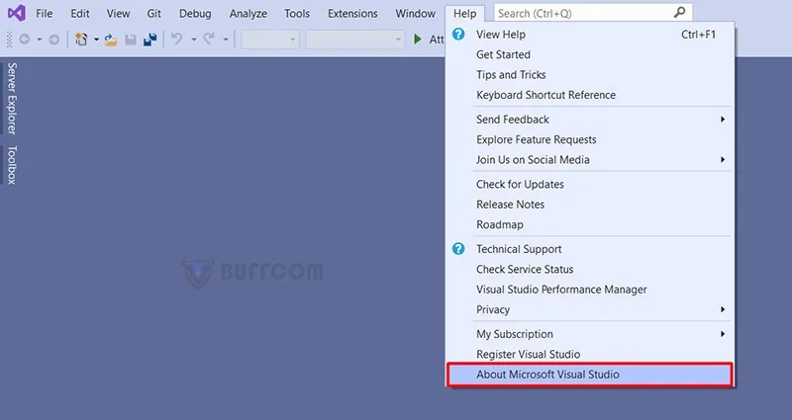
Task: Choose About Microsoft Visual Studio
Action: tap(589, 375)
